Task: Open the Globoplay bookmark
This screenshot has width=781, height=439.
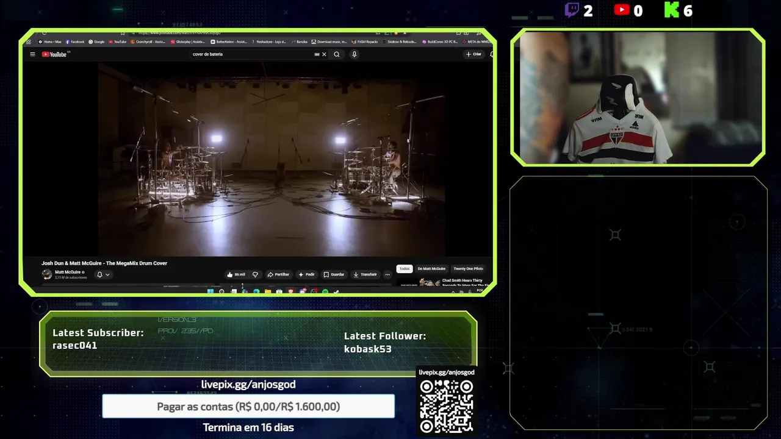Action: click(188, 41)
